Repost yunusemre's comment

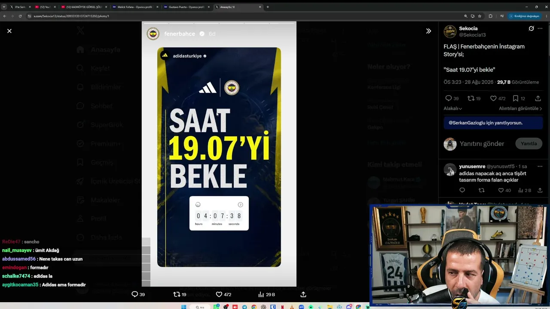click(x=482, y=190)
